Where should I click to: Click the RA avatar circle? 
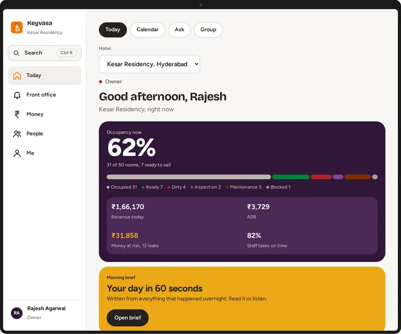click(17, 313)
